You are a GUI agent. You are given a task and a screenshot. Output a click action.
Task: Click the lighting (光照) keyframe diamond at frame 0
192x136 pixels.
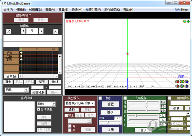pyautogui.click(x=21, y=56)
